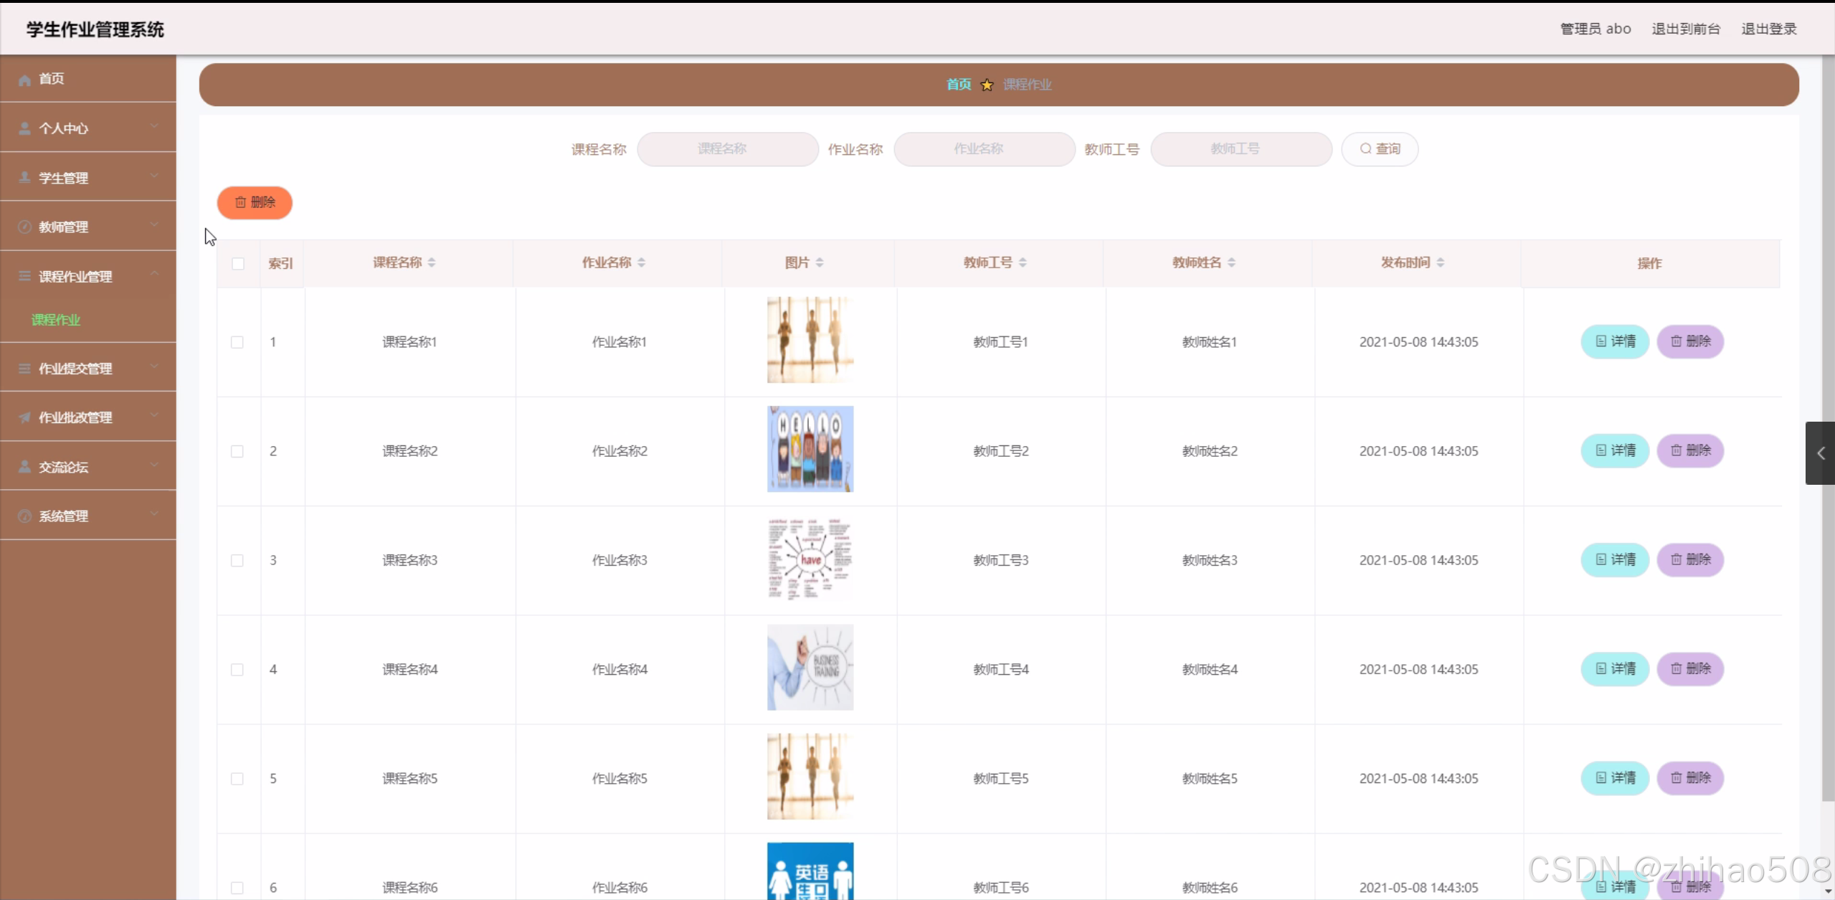Click the home icon in the sidebar
The width and height of the screenshot is (1835, 900).
coord(24,80)
